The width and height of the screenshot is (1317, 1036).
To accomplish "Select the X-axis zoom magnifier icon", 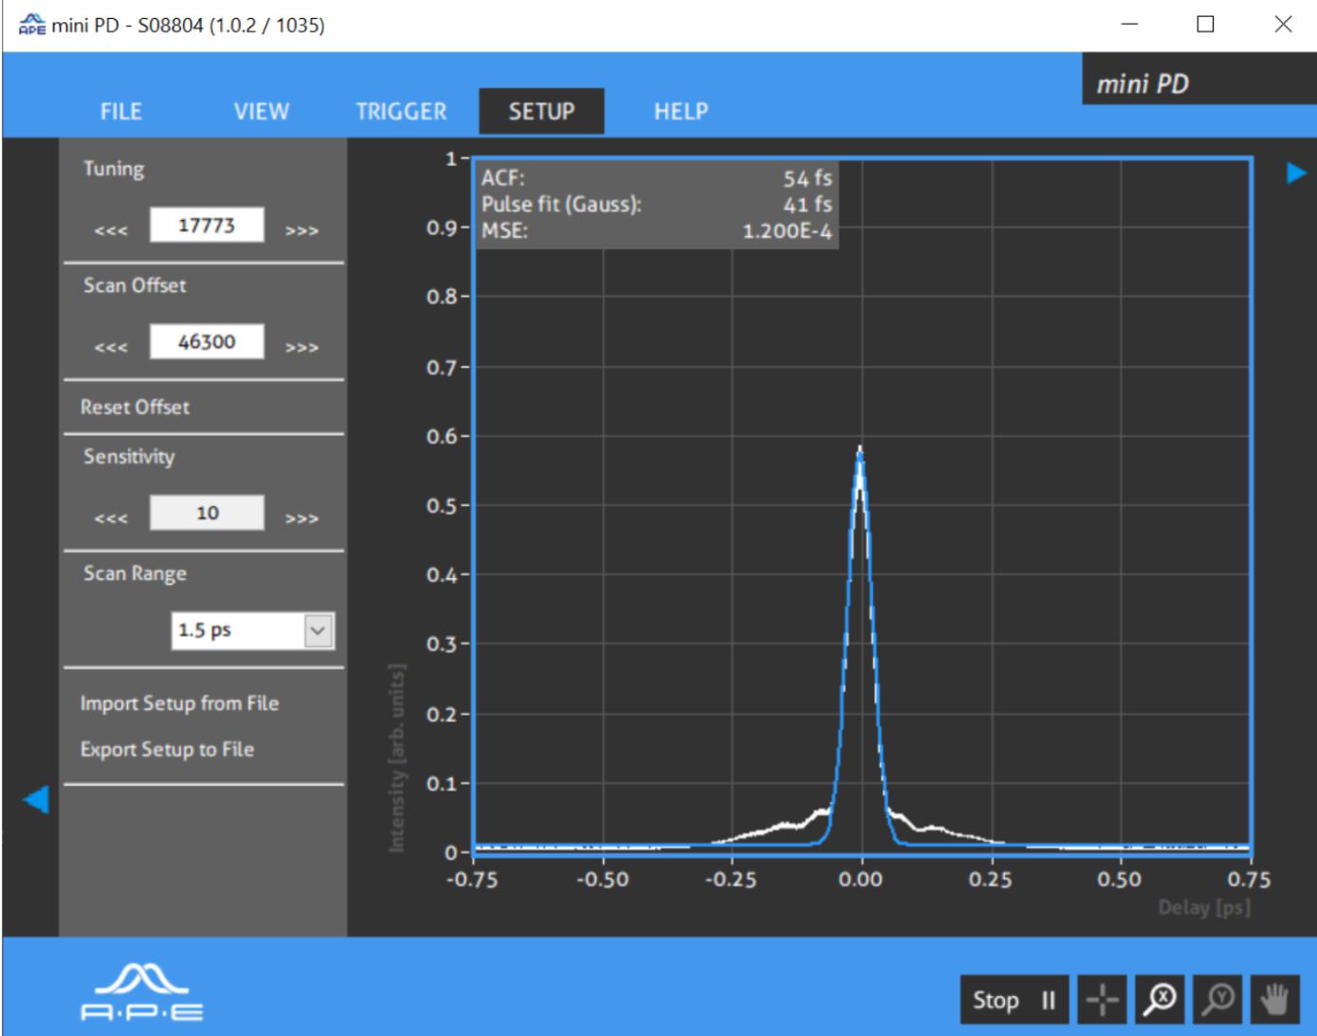I will 1160,1000.
